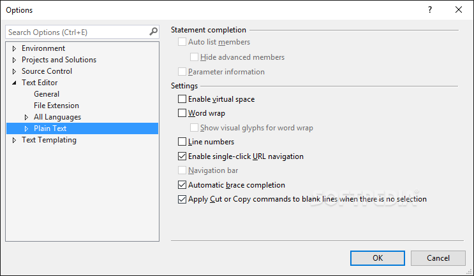
Task: Expand the Environment node
Action: [14, 48]
